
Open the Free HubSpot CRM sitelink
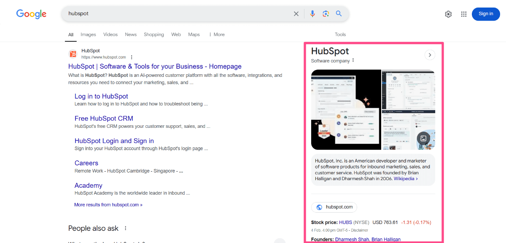pyautogui.click(x=104, y=119)
